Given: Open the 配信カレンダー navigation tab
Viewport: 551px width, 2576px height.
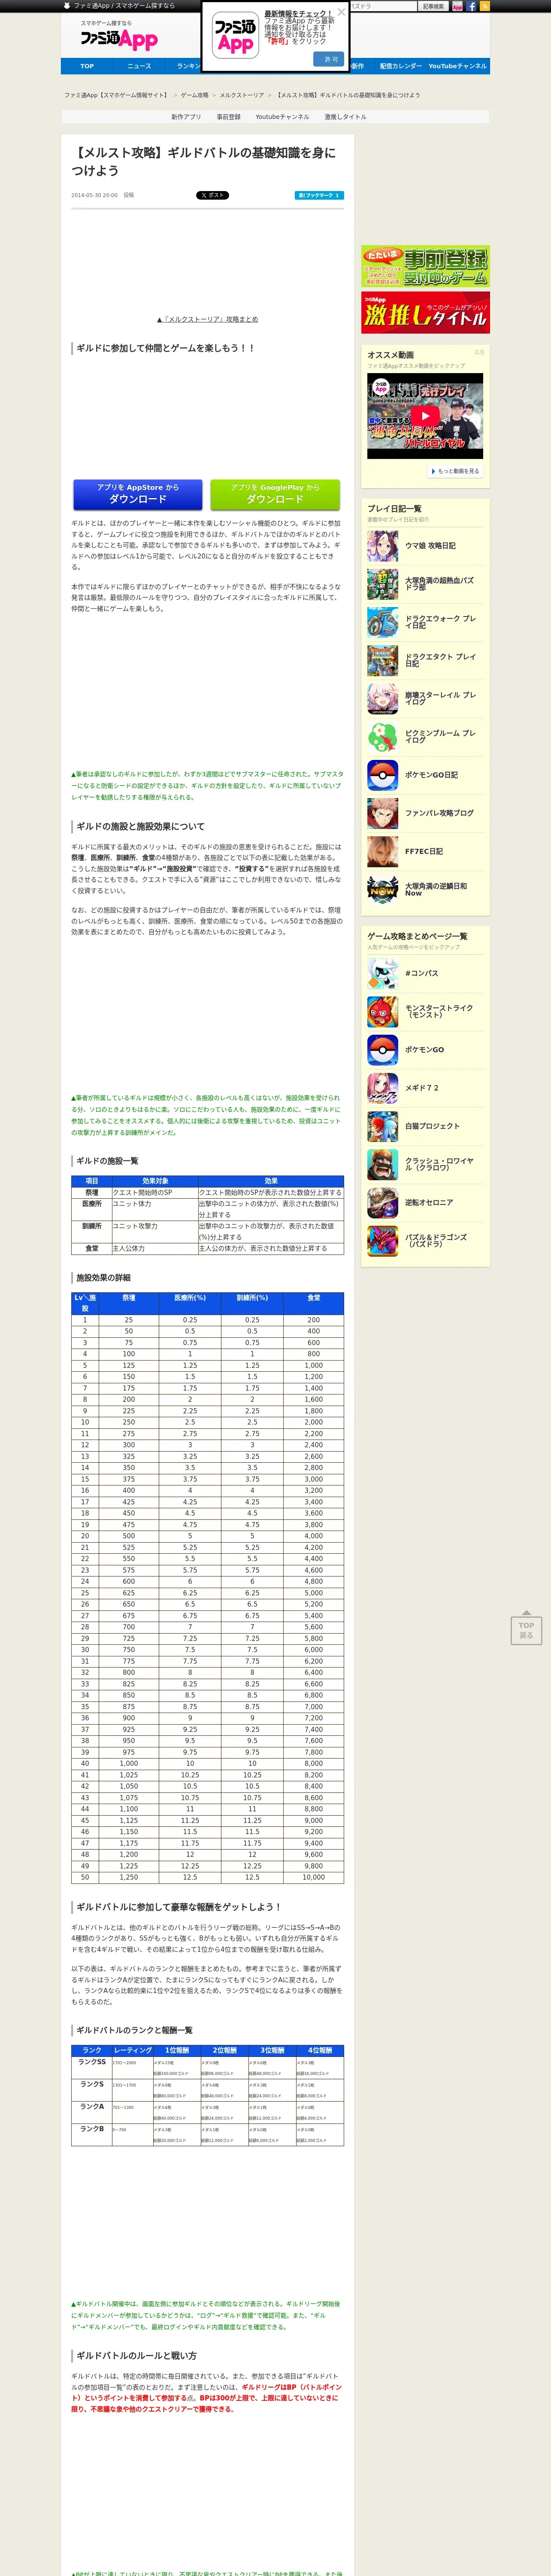Looking at the screenshot, I should coord(400,66).
